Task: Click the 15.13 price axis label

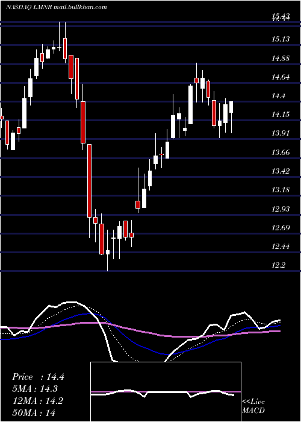Action: [281, 39]
